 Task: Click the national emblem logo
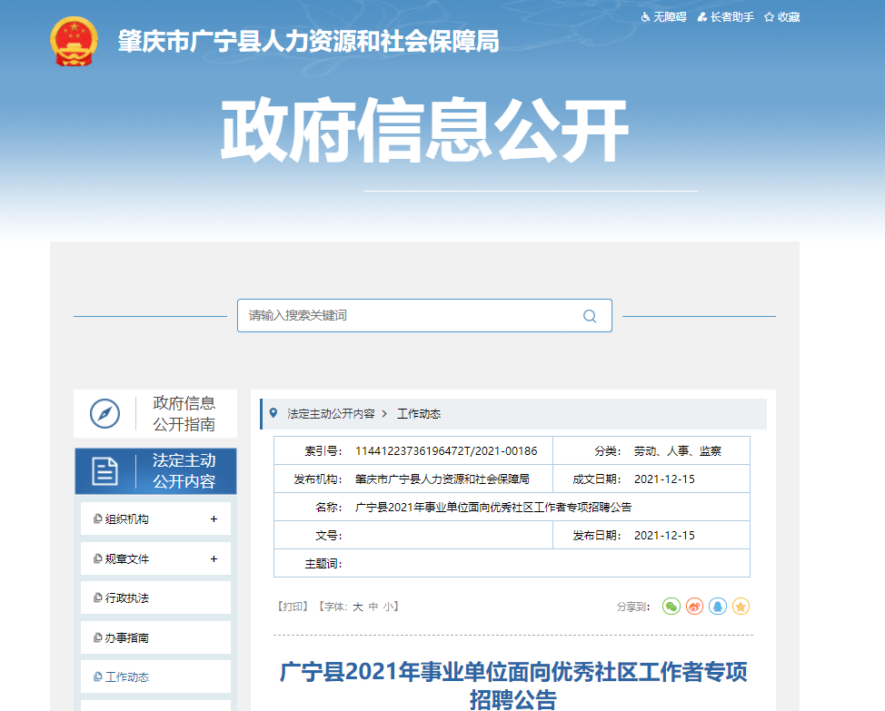point(74,42)
